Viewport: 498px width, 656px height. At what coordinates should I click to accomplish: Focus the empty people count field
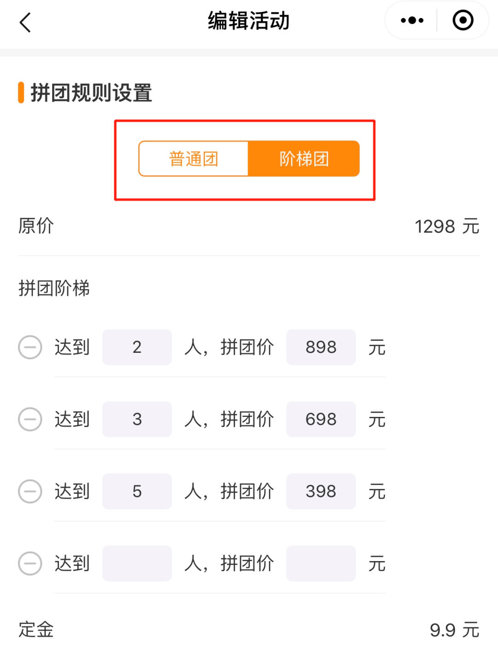pos(137,563)
